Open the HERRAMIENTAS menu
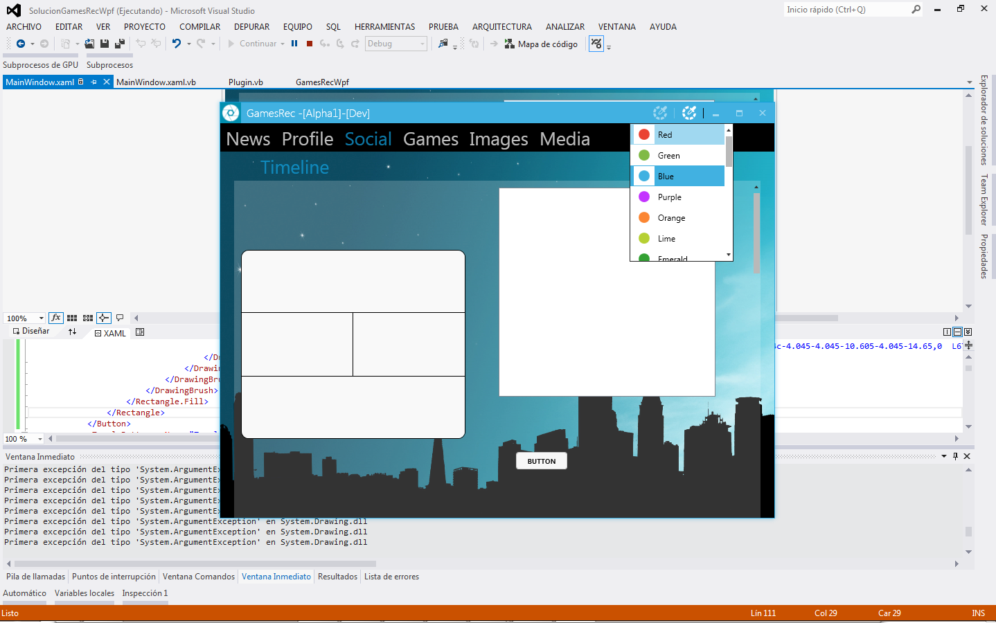The width and height of the screenshot is (996, 623). pyautogui.click(x=385, y=27)
